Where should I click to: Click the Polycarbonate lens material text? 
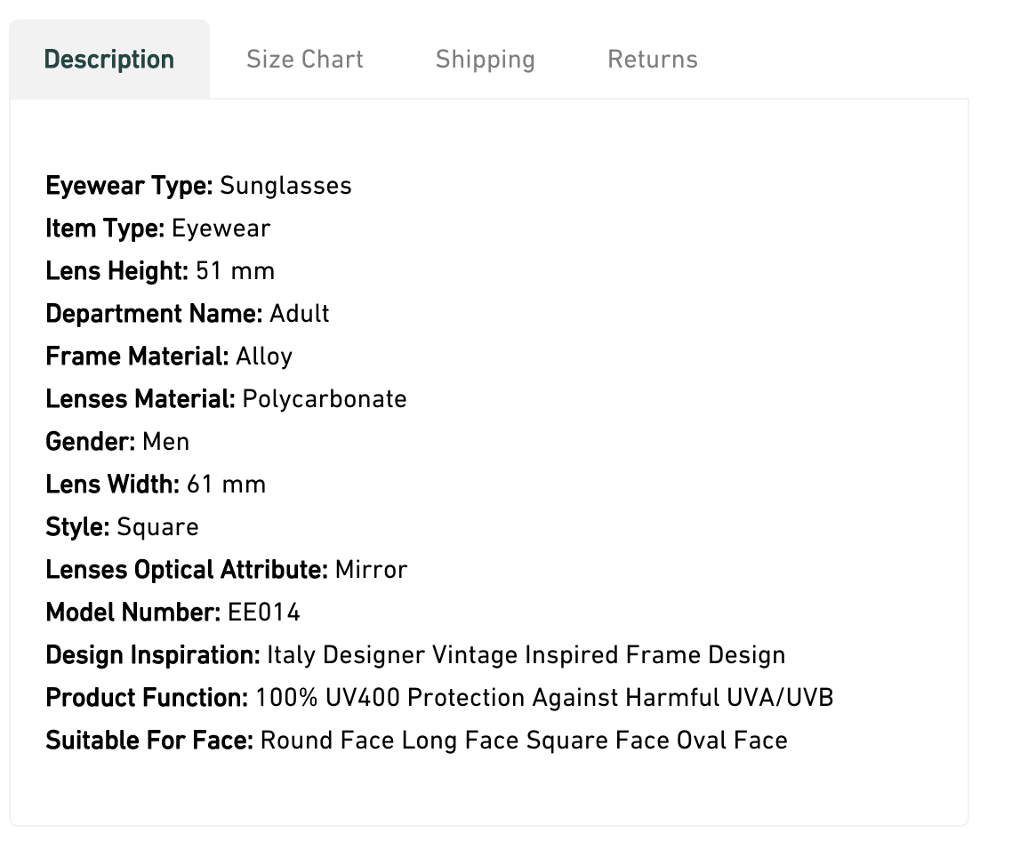pos(324,399)
